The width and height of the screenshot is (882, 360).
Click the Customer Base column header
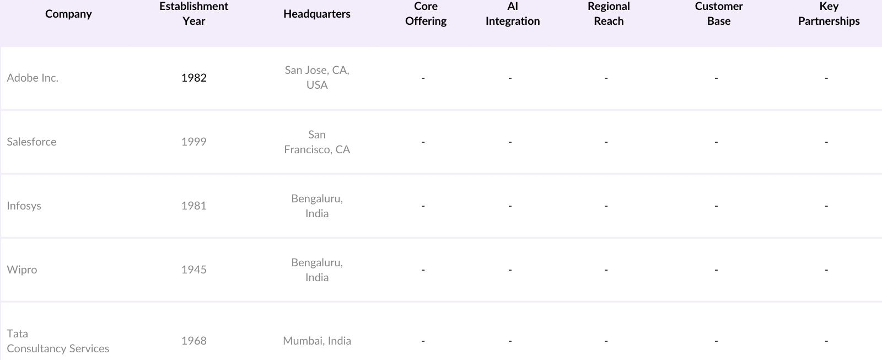718,14
